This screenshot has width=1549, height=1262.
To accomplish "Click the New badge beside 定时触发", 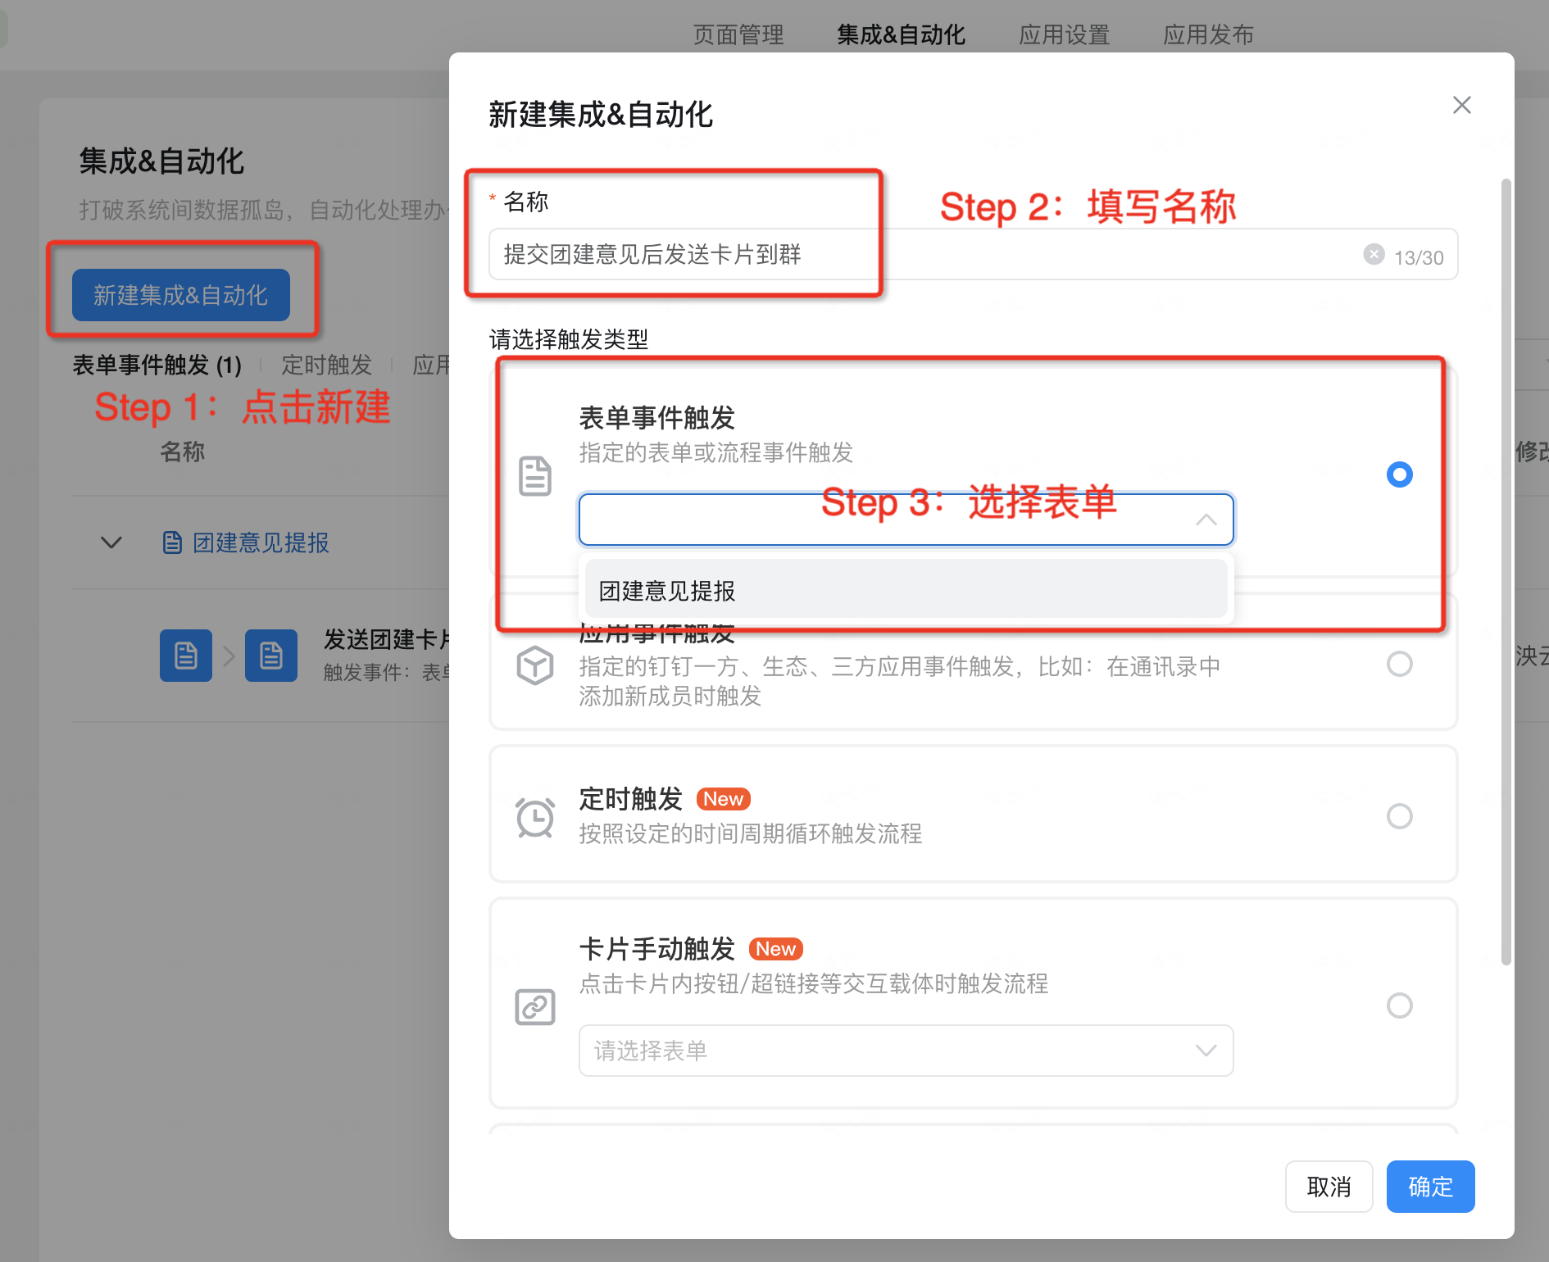I will pyautogui.click(x=723, y=799).
